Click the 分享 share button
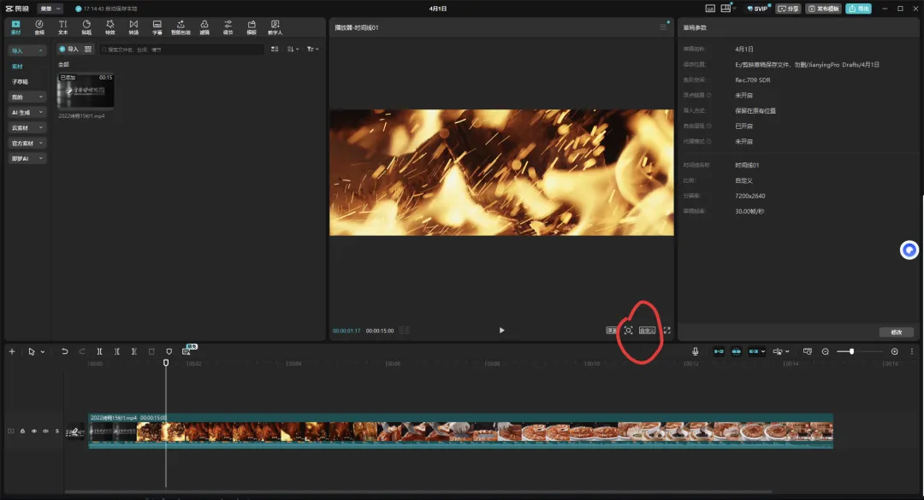Viewport: 924px width, 500px height. pyautogui.click(x=789, y=9)
